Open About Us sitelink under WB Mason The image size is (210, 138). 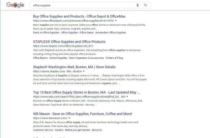pos(97,130)
